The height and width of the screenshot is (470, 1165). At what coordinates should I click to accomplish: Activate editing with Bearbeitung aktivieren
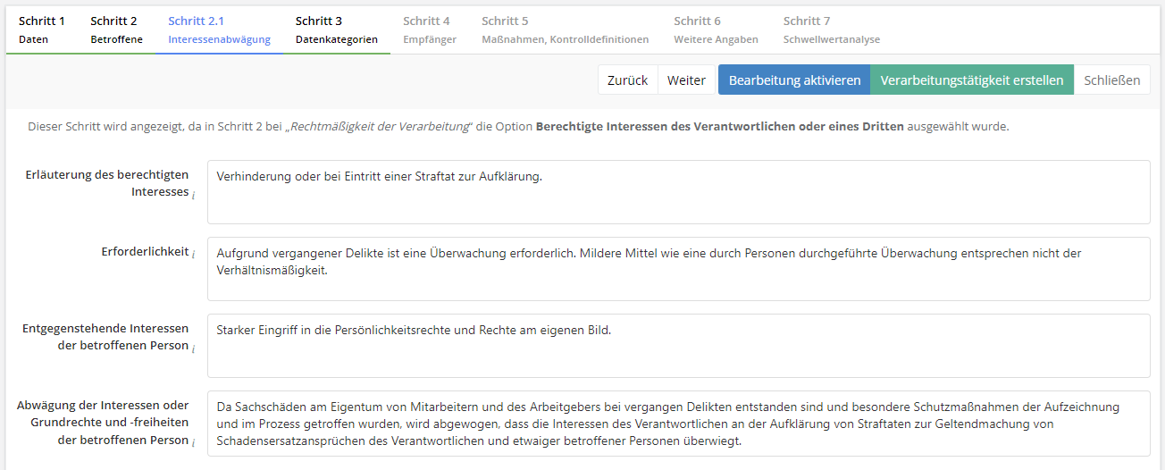(794, 80)
